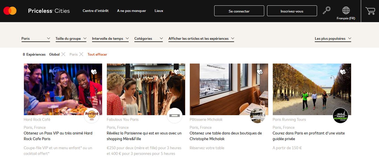This screenshot has height=158, width=379.
Task: Open A ne pas manquer menu
Action: 132,11
